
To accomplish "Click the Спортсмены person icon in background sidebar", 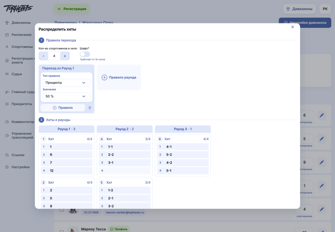I will (7, 47).
